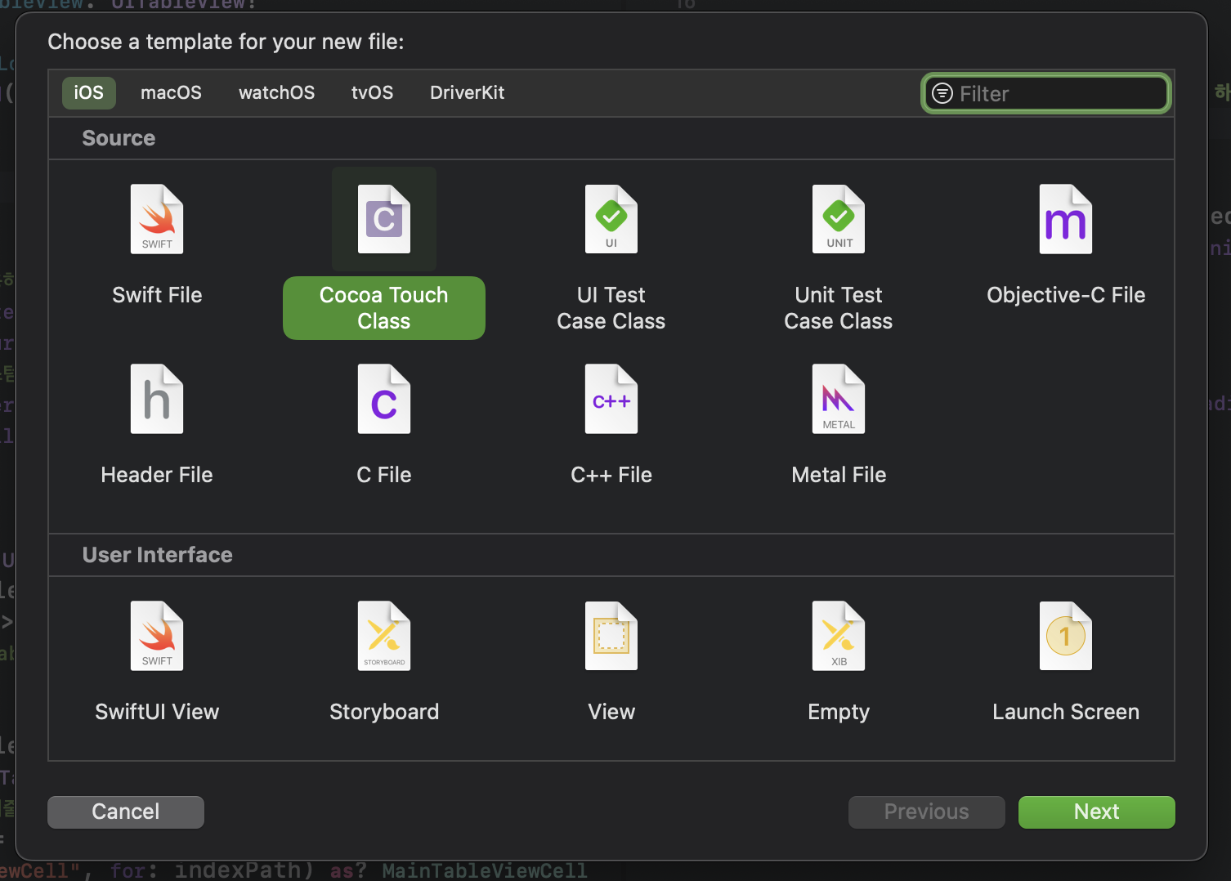Click the "UI Test Case Class" label
Viewport: 1231px width, 881px height.
pyautogui.click(x=611, y=308)
